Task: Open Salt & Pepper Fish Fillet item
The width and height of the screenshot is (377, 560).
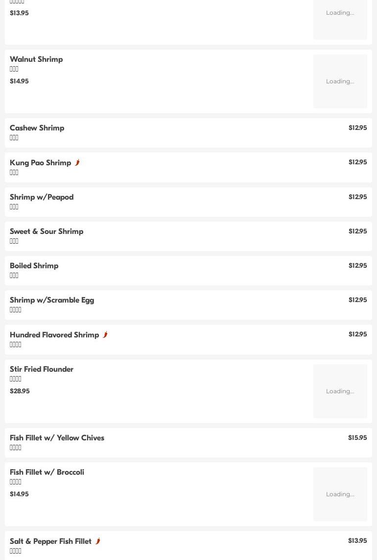Action: coord(50,541)
